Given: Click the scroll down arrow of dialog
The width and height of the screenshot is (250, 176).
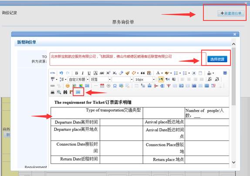Looking at the screenshot, I should 233,163.
